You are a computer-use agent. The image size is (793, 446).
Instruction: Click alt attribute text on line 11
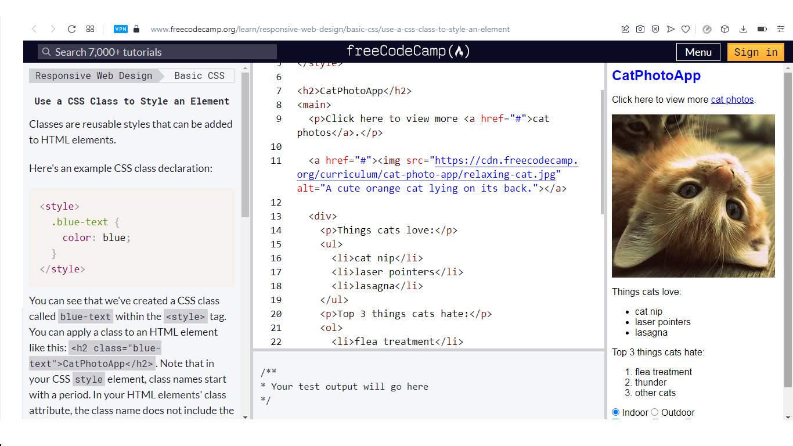[418, 188]
